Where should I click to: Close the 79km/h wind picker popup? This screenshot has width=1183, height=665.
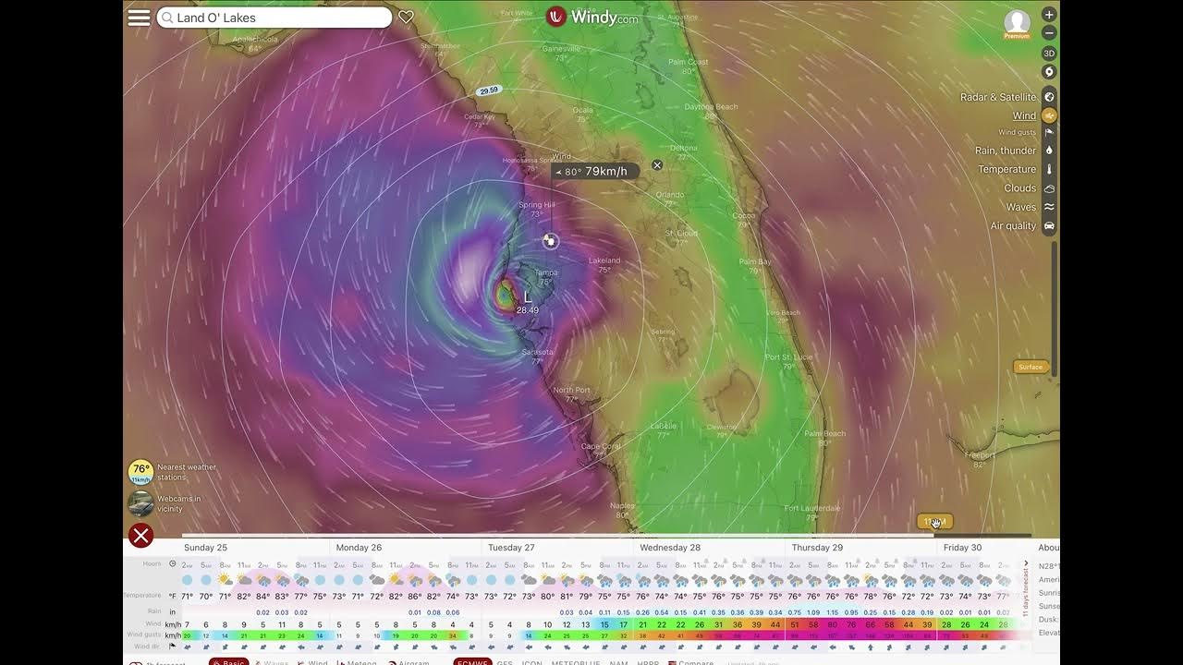point(657,165)
